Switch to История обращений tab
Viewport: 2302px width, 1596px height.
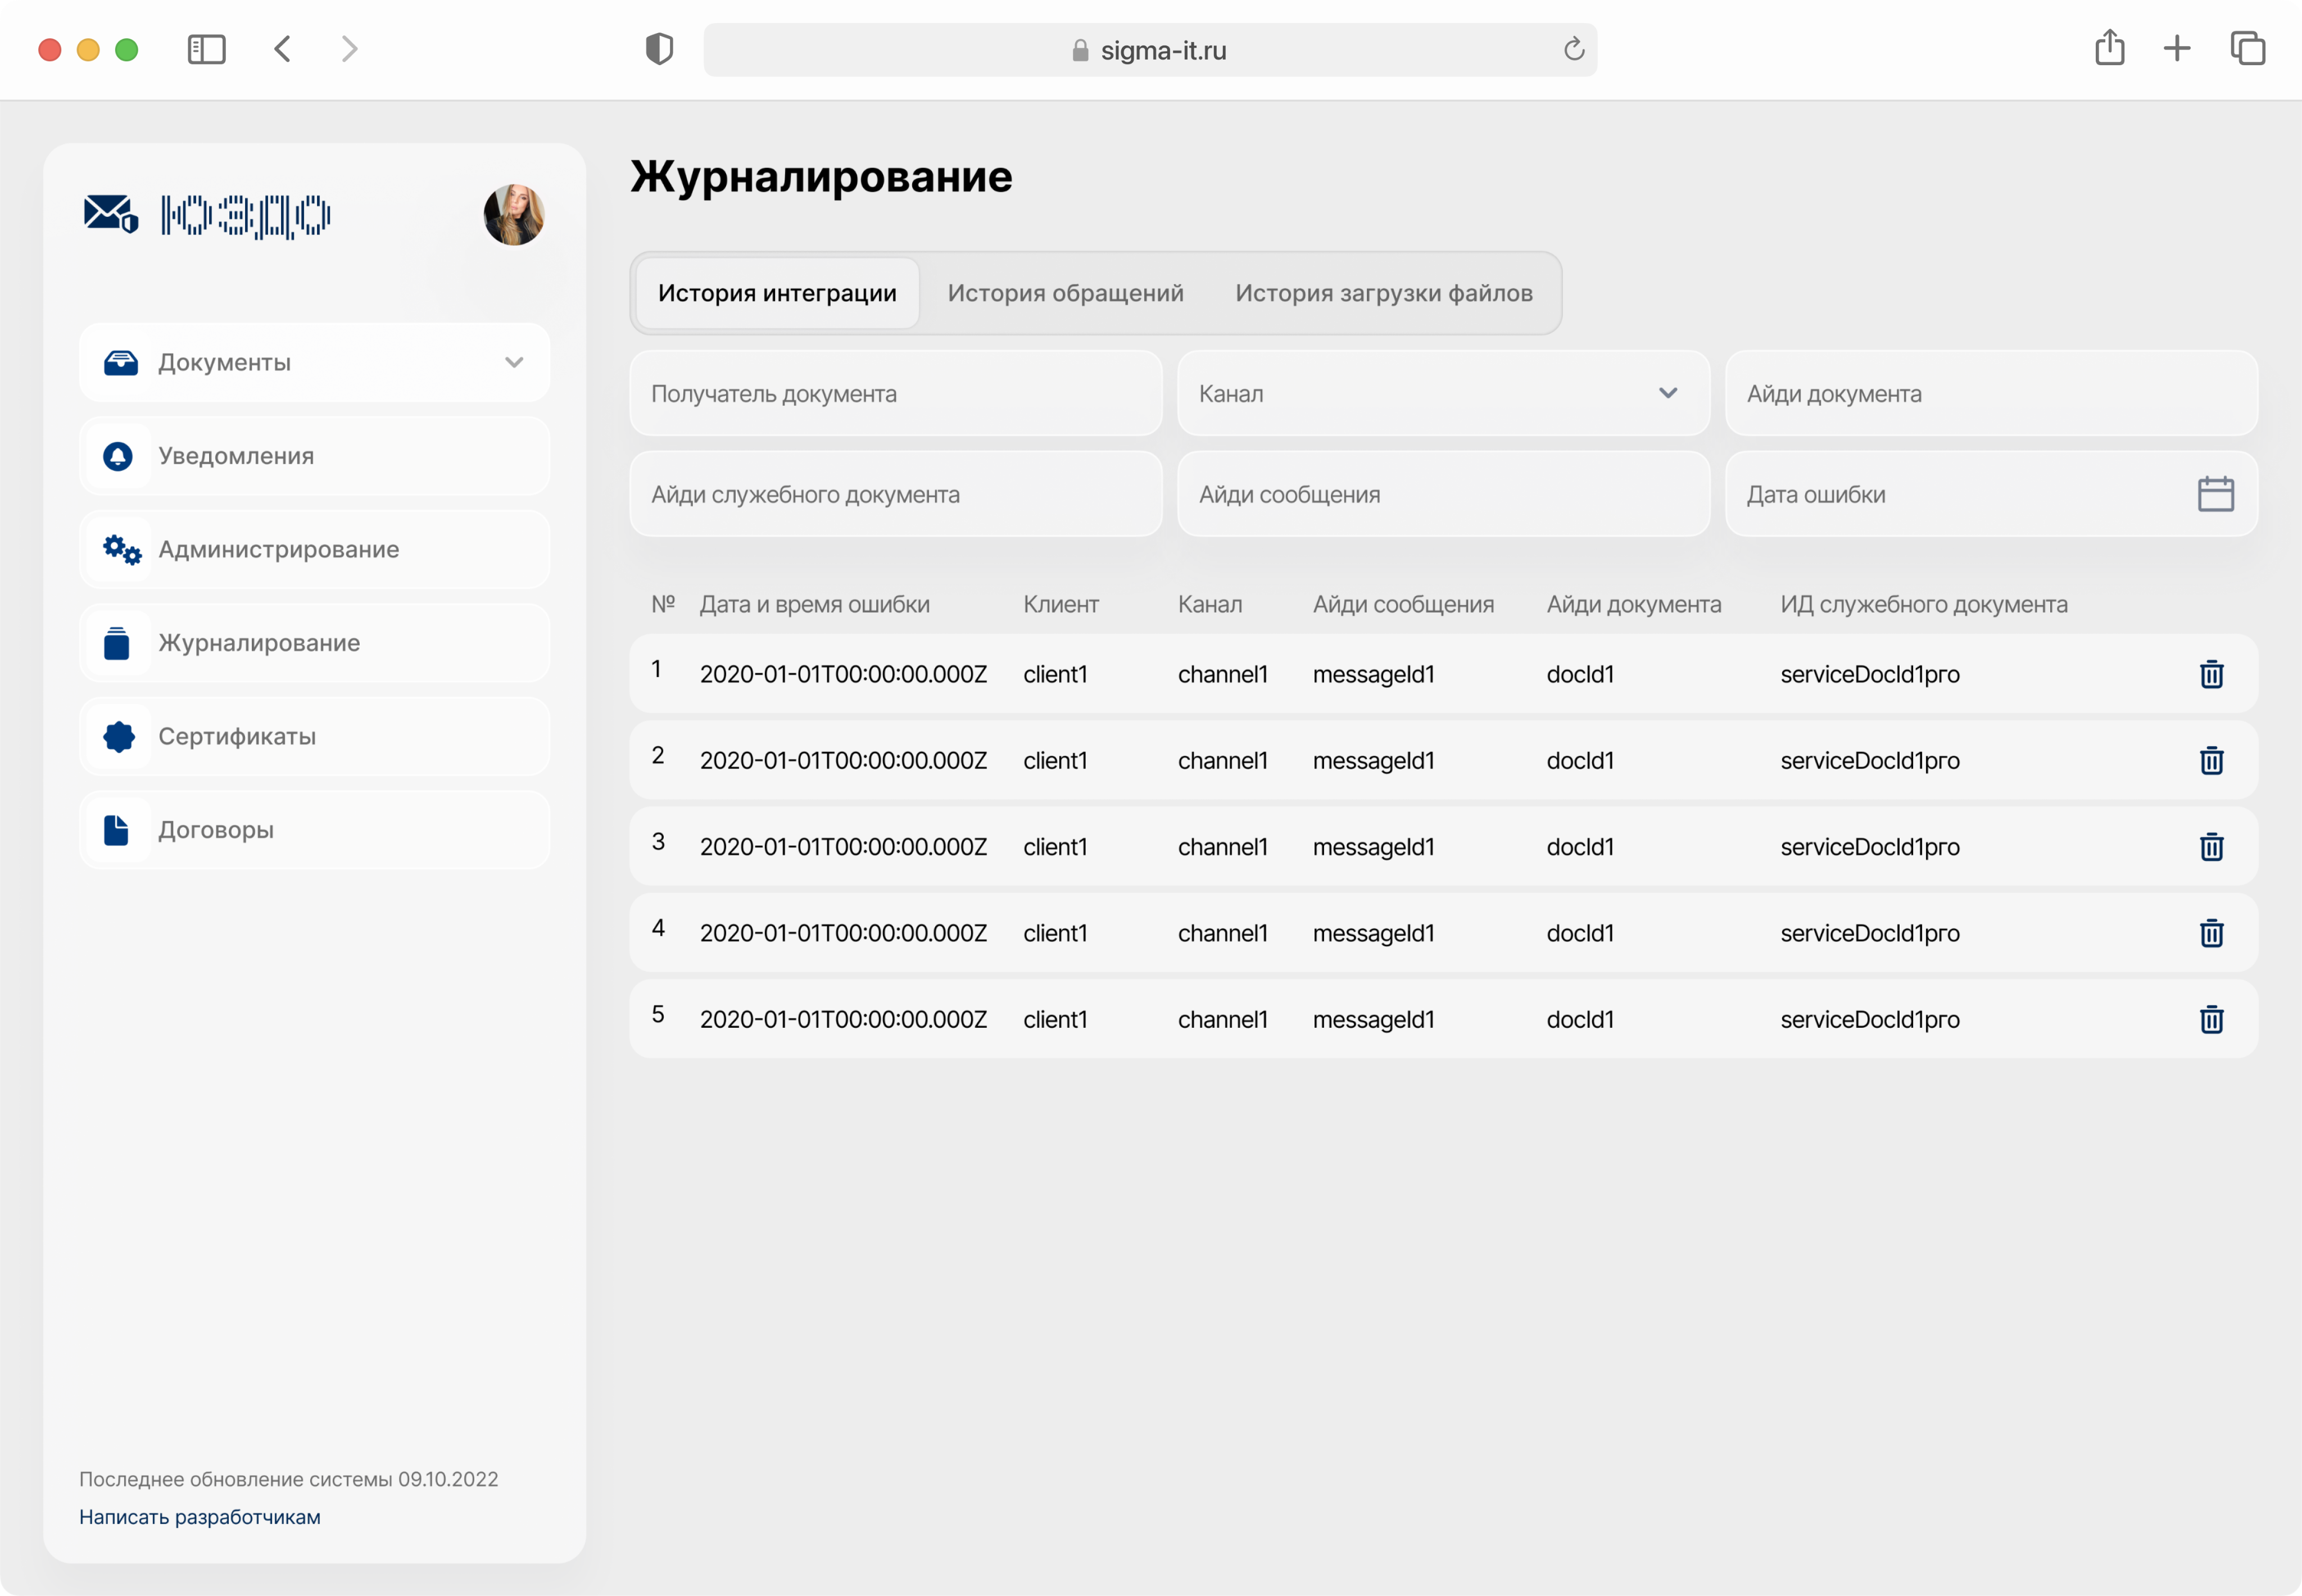(x=1065, y=293)
